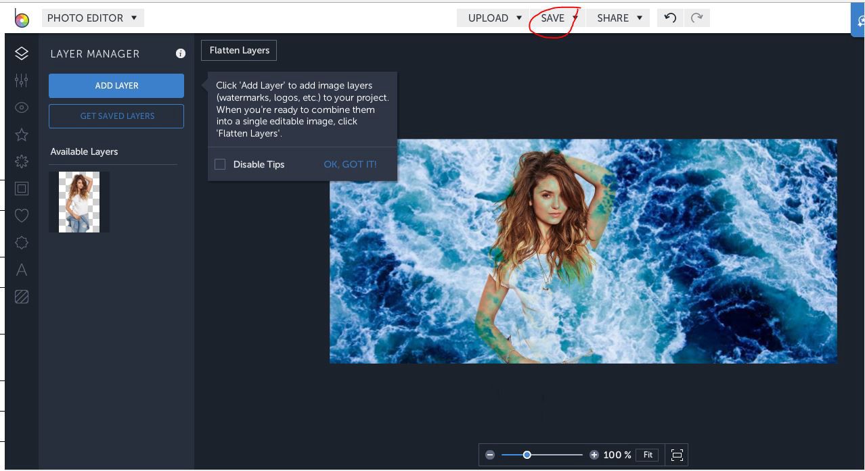Open the Text tool (letter A)

(x=22, y=270)
